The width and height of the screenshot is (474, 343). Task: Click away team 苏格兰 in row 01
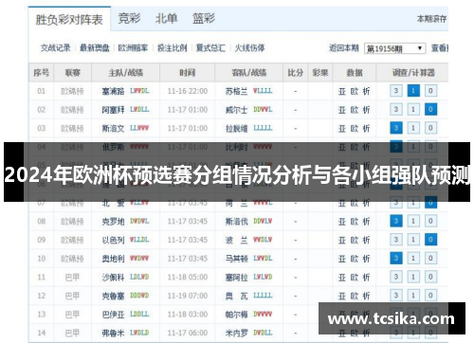236,91
